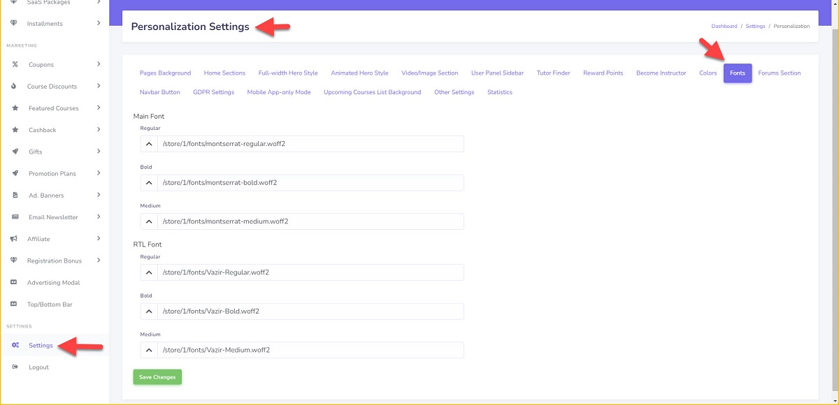The width and height of the screenshot is (839, 405).
Task: Click the Affiliate megaphone icon
Action: pos(13,239)
